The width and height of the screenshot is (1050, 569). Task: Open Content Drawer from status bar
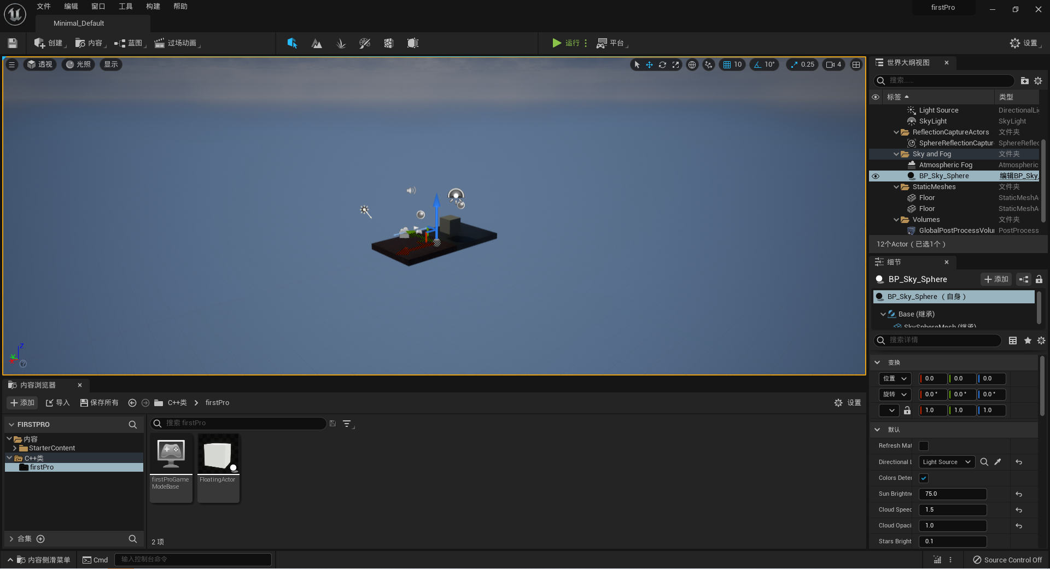(x=39, y=560)
